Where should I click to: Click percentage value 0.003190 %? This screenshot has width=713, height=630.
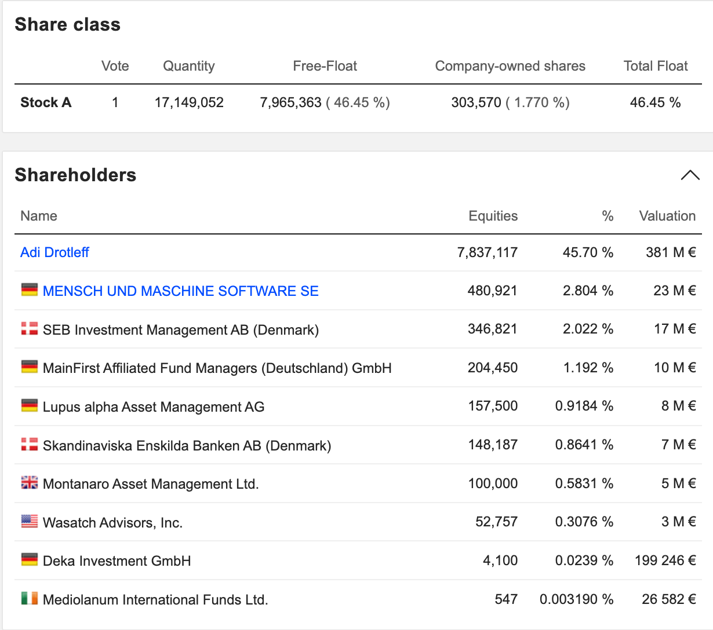pyautogui.click(x=577, y=599)
